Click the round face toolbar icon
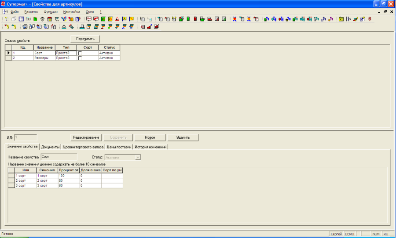This screenshot has height=238, width=396. pyautogui.click(x=42, y=19)
